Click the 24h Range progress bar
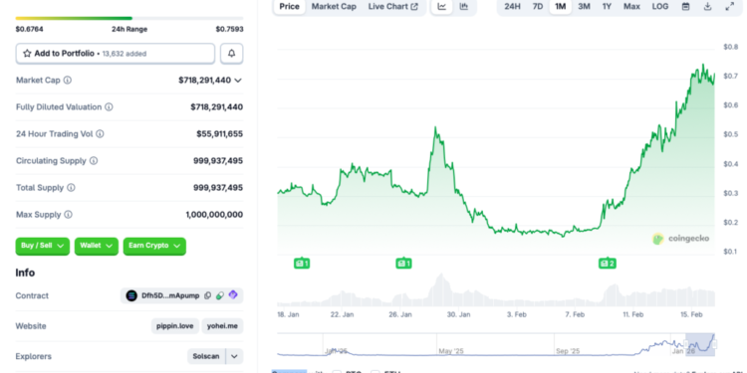Viewport: 747px width, 373px height. click(129, 19)
